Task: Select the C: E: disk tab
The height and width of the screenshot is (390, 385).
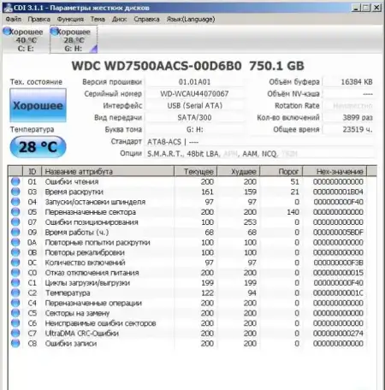Action: pos(26,39)
